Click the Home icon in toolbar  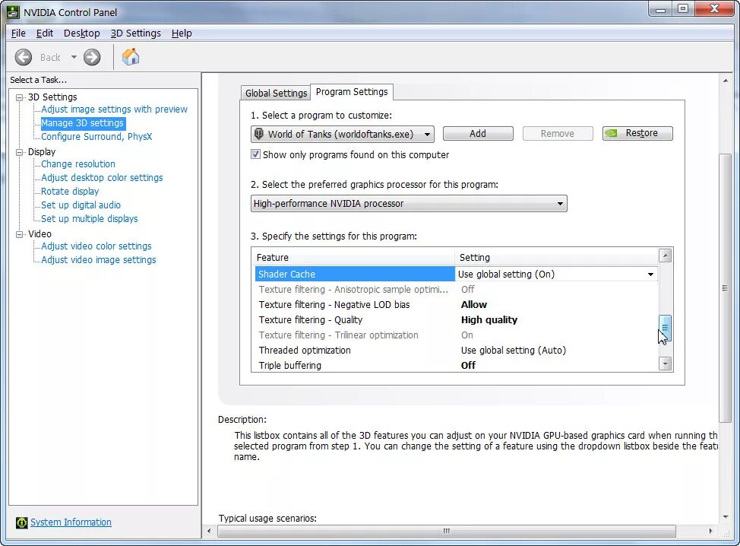click(131, 57)
